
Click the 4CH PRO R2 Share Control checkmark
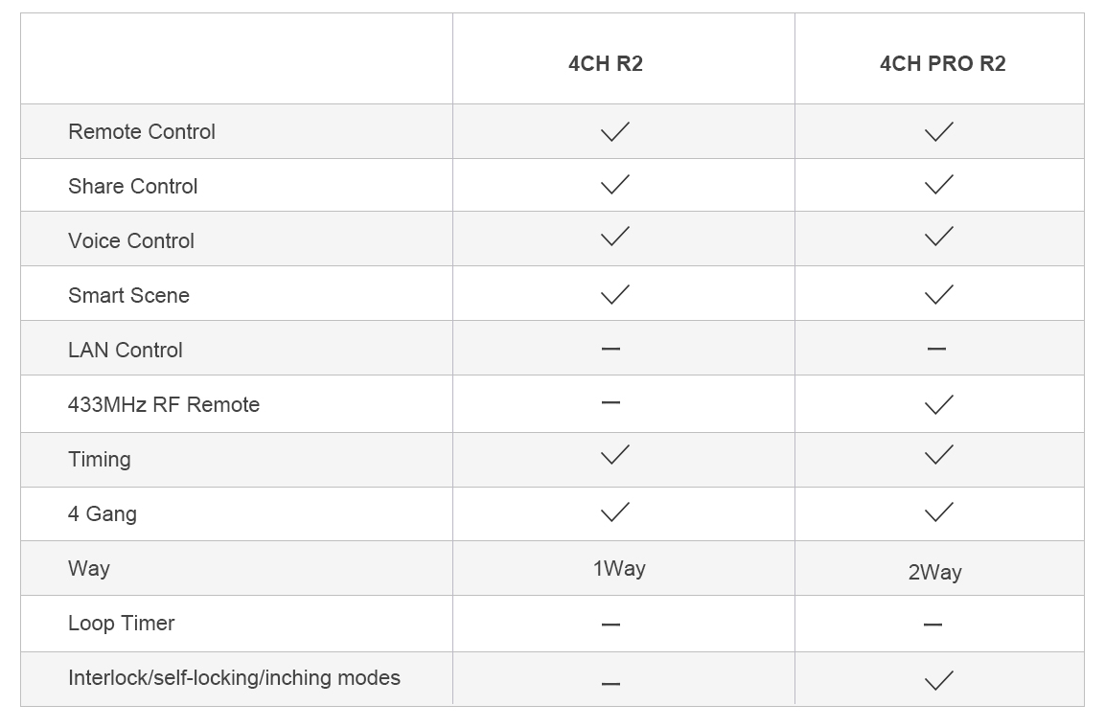(x=938, y=185)
